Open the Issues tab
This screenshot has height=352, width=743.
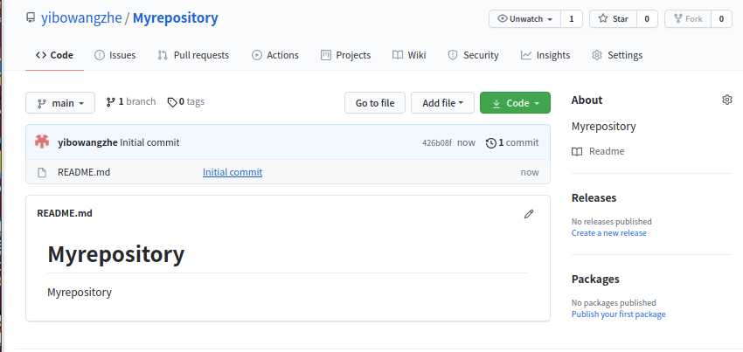(x=115, y=55)
